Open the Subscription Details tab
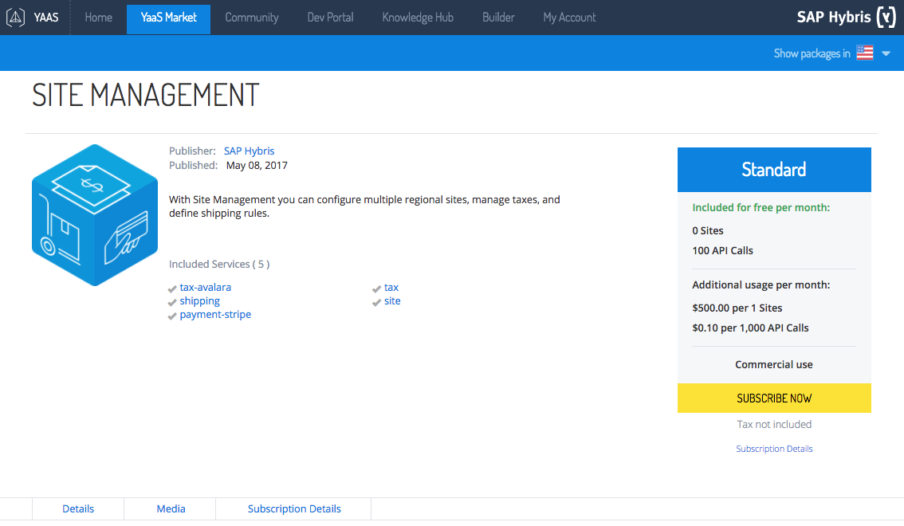904x526 pixels. pos(294,508)
